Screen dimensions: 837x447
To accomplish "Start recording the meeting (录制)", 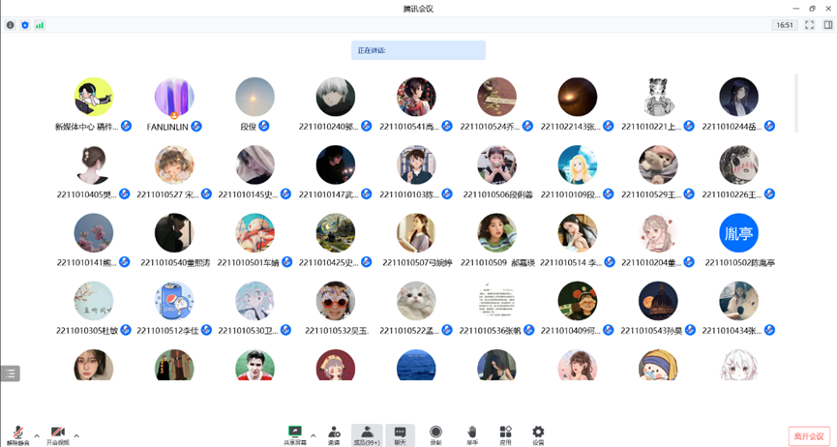I will click(x=435, y=434).
